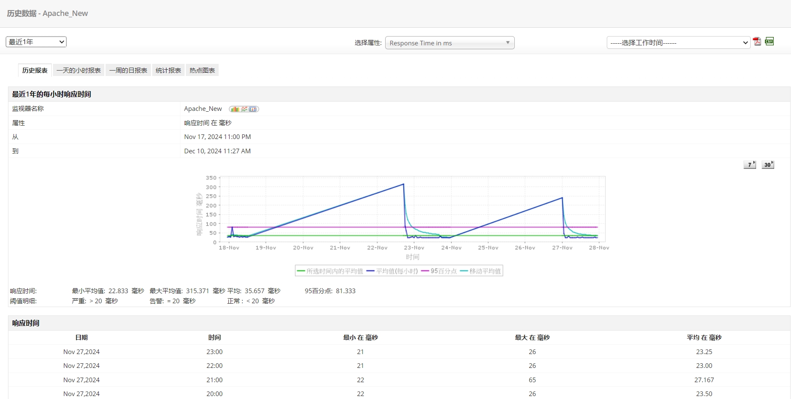Click the cyan 移动平均值 legend entry
791x399 pixels.
480,271
